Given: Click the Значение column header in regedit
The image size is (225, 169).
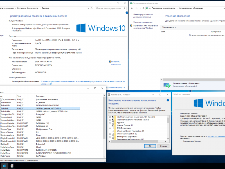Looking at the screenshot, I should point(57,96).
